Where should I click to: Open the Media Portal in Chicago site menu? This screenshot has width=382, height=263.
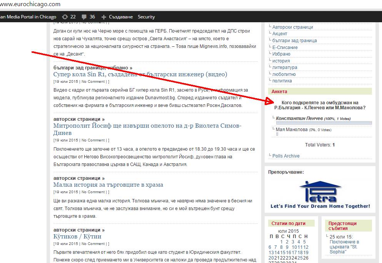pyautogui.click(x=28, y=17)
